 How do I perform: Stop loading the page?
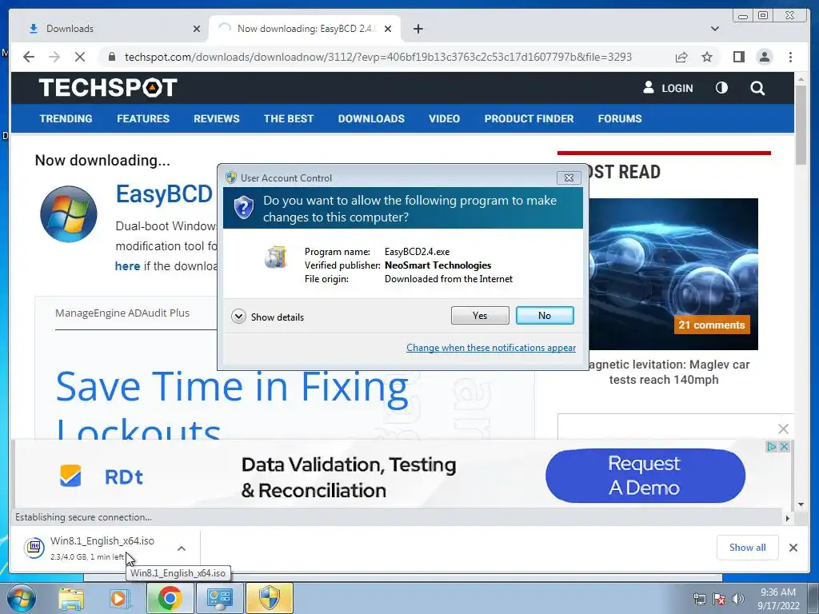pos(79,57)
